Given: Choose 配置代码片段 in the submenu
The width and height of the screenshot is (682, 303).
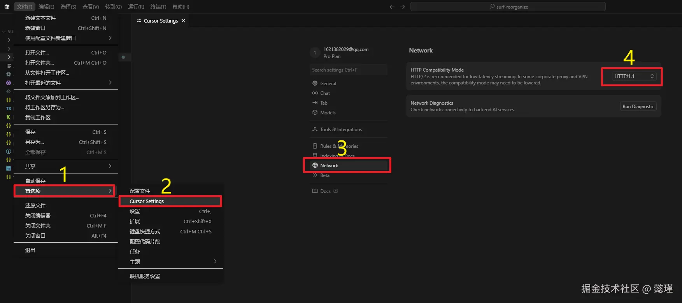Looking at the screenshot, I should (x=170, y=242).
